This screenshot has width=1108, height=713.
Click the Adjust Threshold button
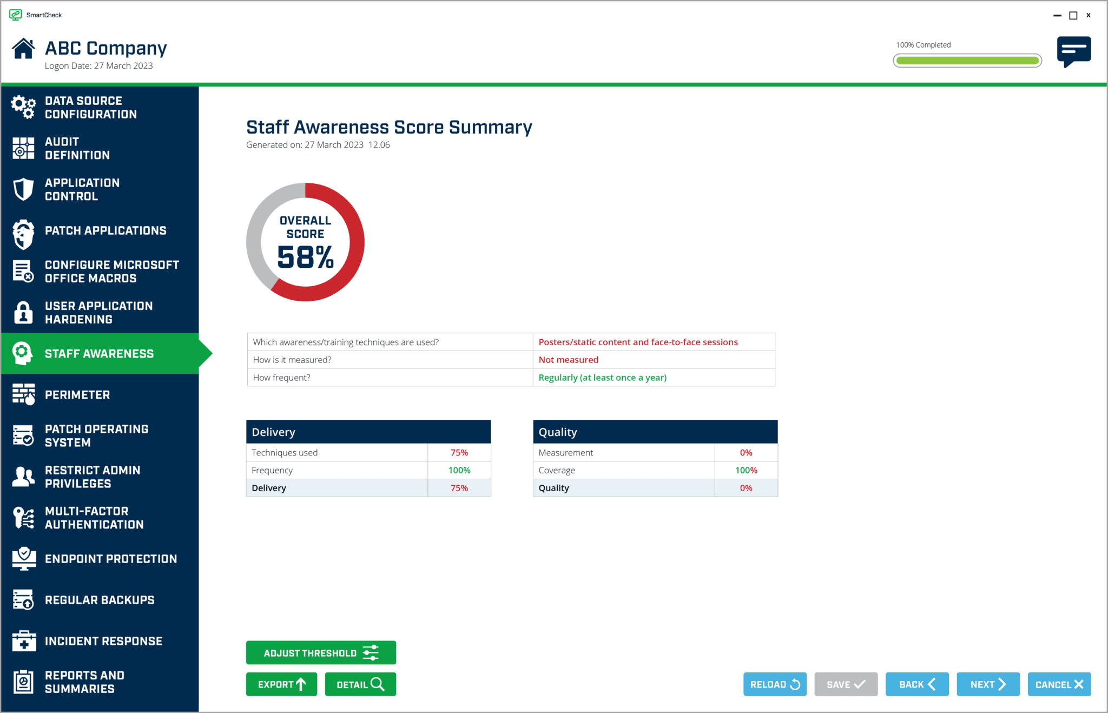pos(320,652)
